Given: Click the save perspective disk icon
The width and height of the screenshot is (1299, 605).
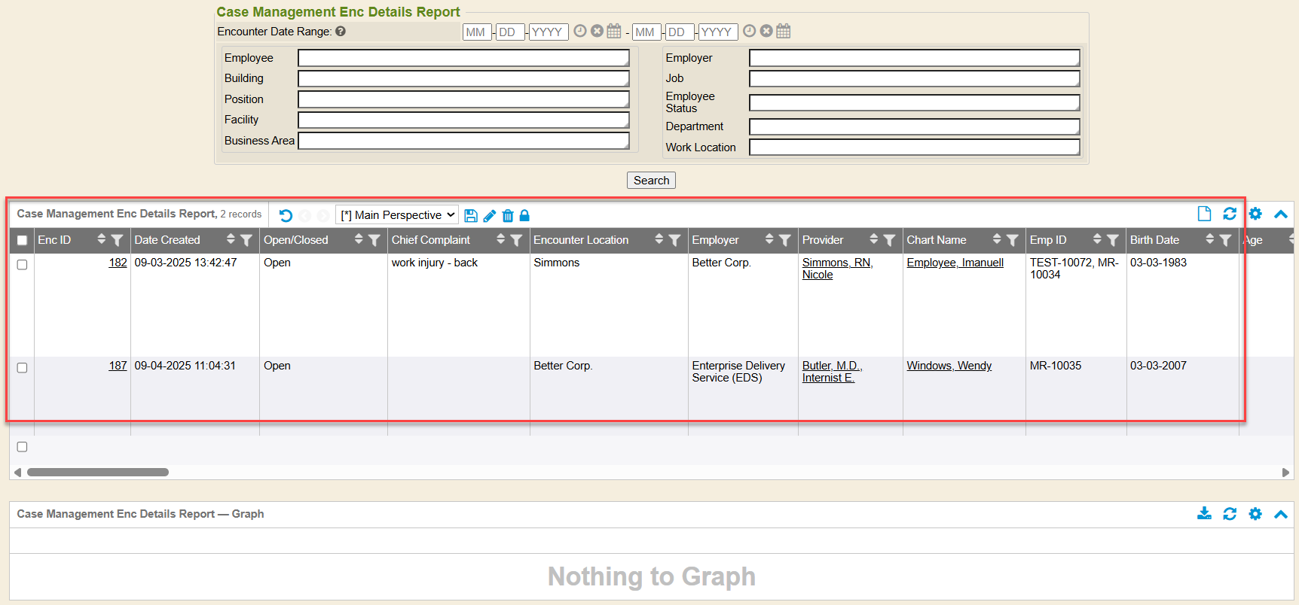Looking at the screenshot, I should tap(471, 216).
